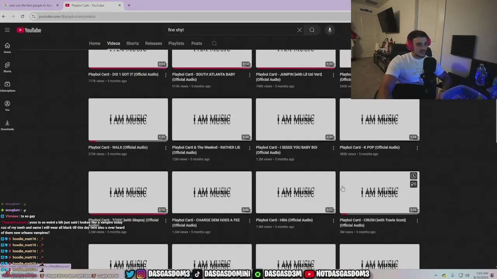The height and width of the screenshot is (279, 497).
Task: Open RATHER LIE with The Weeknd title
Action: click(206, 150)
